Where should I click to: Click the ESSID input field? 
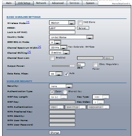[x=62, y=28]
